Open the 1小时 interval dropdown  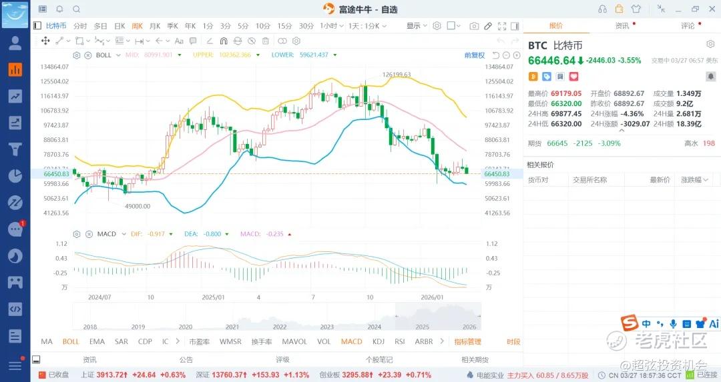pos(330,26)
